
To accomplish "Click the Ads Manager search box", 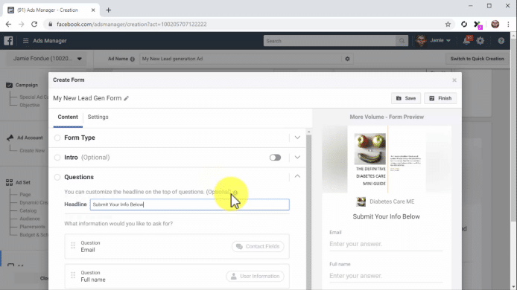I will point(330,41).
